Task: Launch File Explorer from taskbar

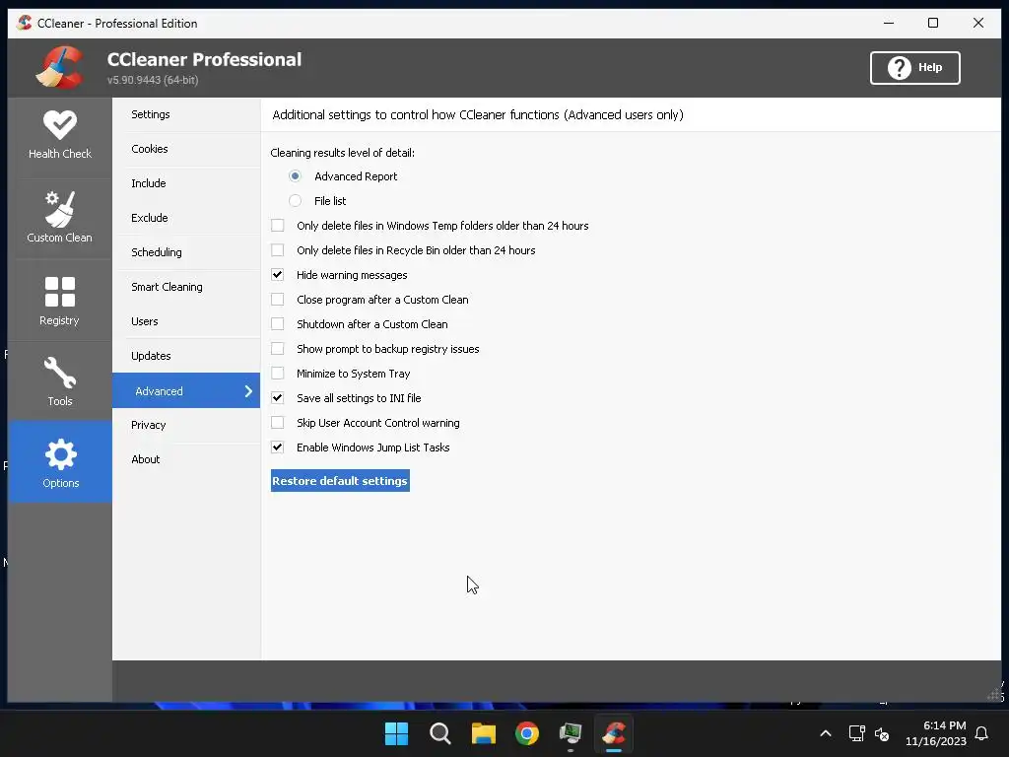Action: 483,733
